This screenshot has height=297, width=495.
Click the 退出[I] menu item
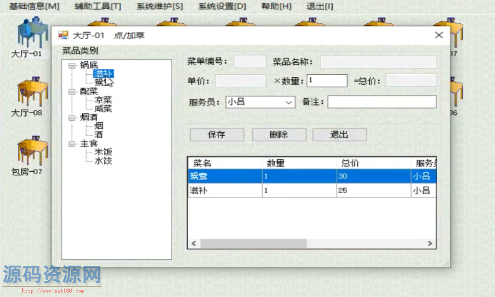(x=319, y=6)
